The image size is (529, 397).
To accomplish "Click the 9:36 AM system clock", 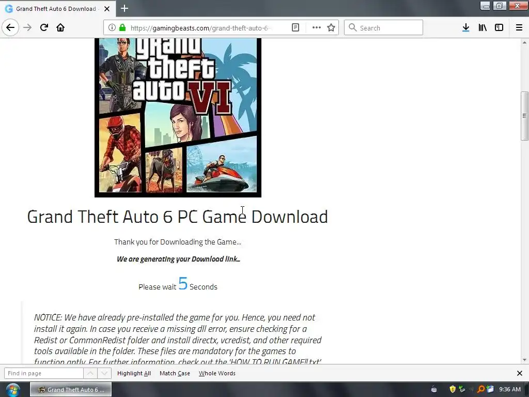I will (x=510, y=390).
